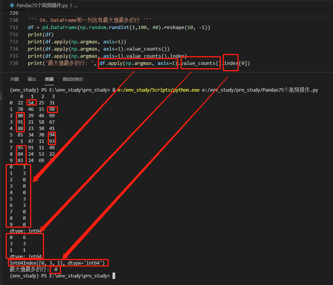The width and height of the screenshot is (333, 285).
Task: Switch to the 输出 panel tab
Action: click(x=32, y=79)
